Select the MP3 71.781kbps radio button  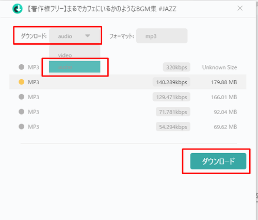[x=22, y=112]
